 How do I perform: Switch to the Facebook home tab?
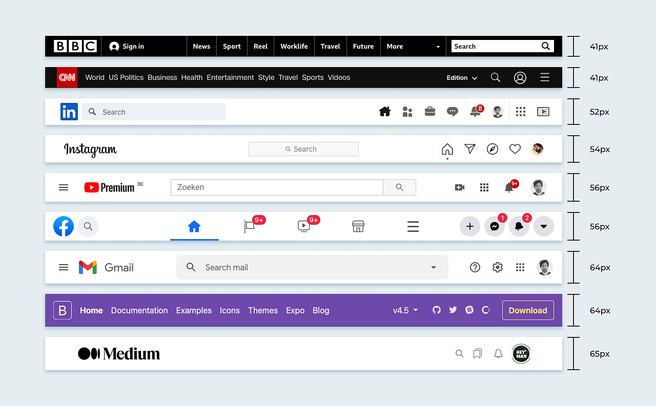194,226
